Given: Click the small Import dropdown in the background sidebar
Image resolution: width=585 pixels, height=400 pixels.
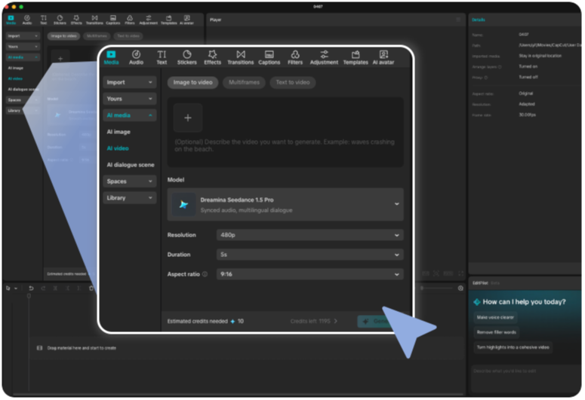Looking at the screenshot, I should tap(23, 35).
